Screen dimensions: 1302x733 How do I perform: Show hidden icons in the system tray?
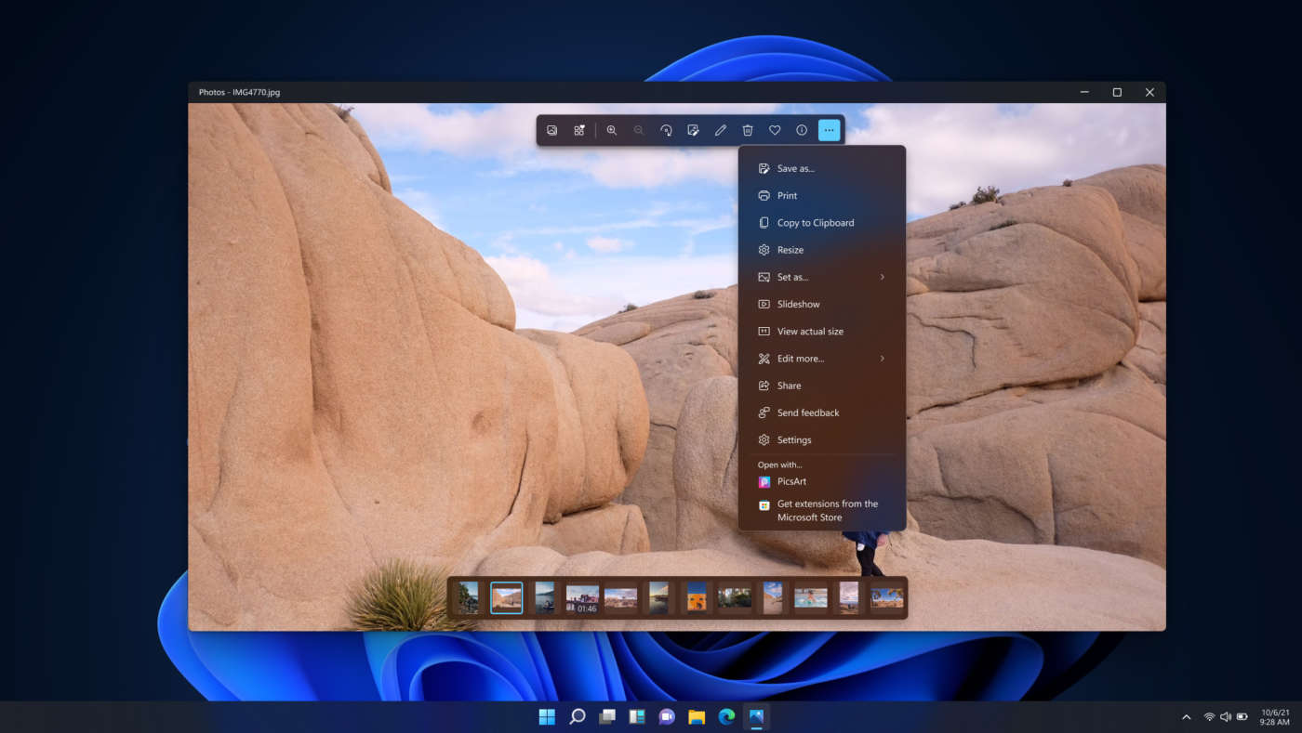1187,716
